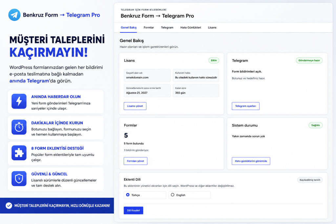
Task: Click the 5 form bulundu text
Action: 134,143
